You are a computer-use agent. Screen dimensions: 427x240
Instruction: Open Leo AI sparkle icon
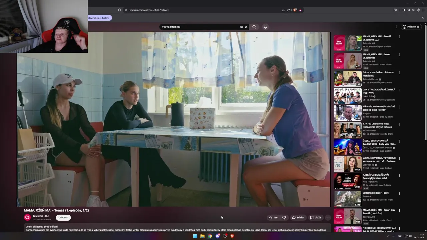[x=413, y=10]
